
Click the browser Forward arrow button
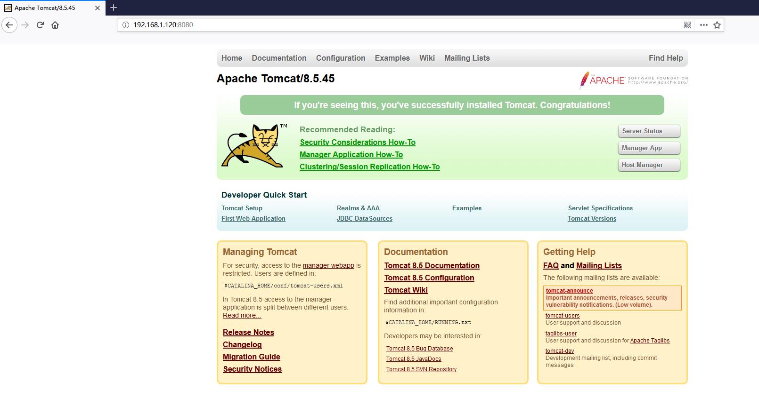coord(25,25)
